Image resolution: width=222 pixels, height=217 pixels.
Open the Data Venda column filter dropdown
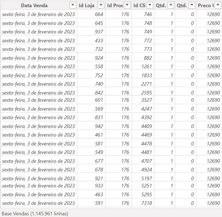click(x=73, y=5)
